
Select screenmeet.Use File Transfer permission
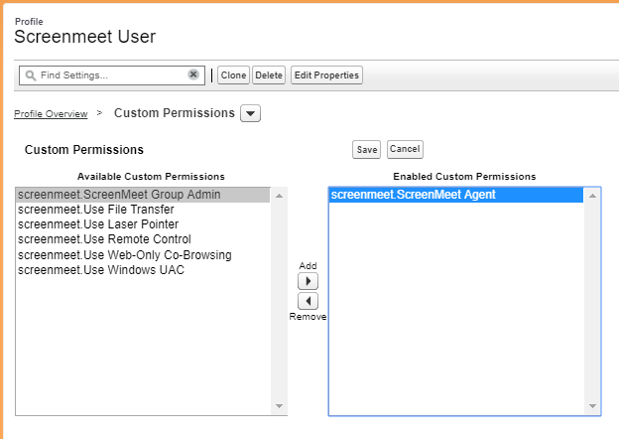[143, 210]
